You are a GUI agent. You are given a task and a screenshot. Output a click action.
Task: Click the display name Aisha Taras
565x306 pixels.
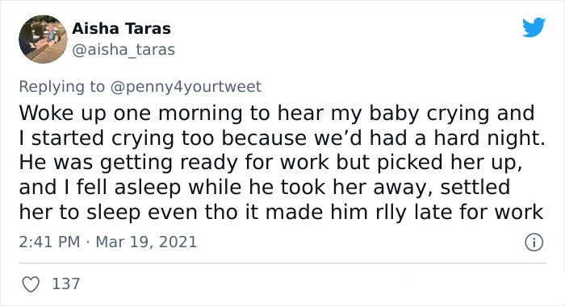[x=121, y=29]
